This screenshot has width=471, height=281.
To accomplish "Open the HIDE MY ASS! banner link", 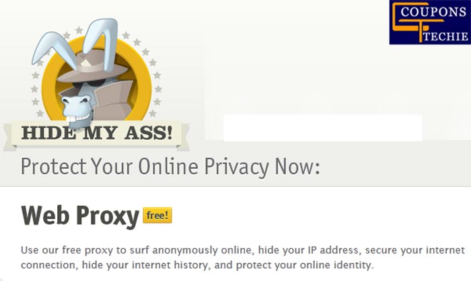I will pyautogui.click(x=97, y=132).
